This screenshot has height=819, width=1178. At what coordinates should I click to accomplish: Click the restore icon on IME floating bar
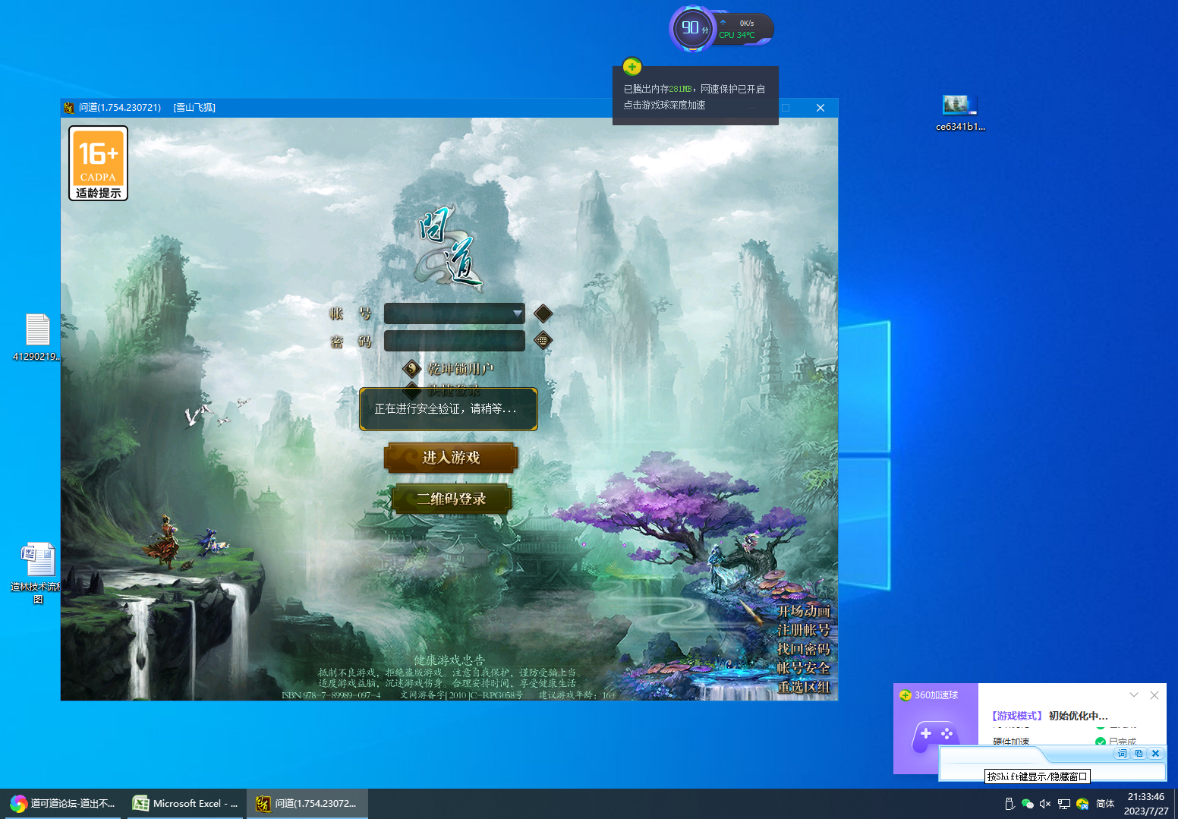click(1139, 754)
